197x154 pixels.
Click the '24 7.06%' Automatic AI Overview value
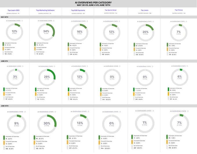(x=172, y=46)
